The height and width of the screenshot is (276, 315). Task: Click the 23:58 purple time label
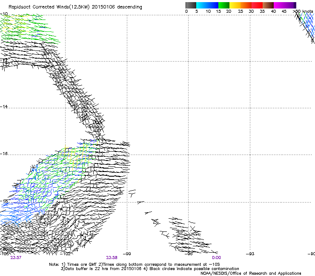pos(112,258)
